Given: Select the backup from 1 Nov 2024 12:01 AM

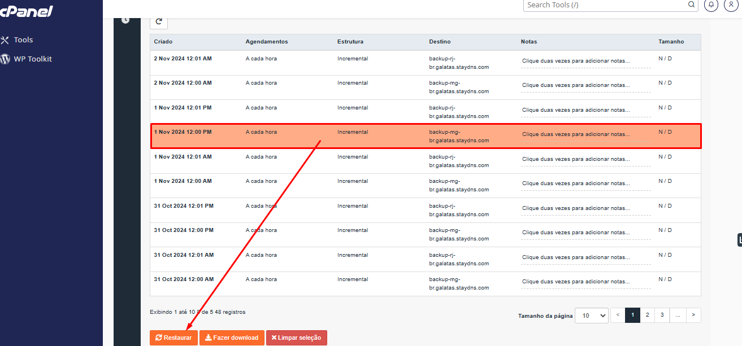Looking at the screenshot, I should point(426,161).
